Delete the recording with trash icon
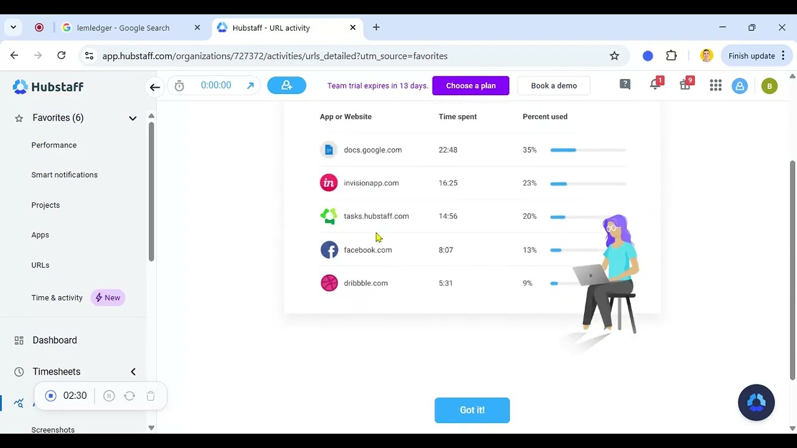This screenshot has width=797, height=448. (151, 396)
